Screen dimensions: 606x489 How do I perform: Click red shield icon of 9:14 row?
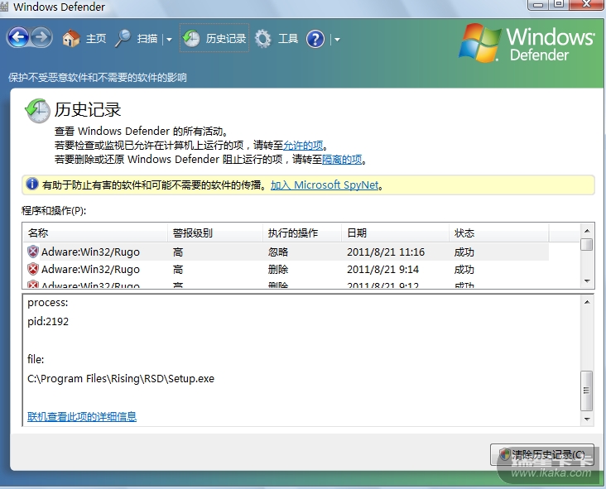33,269
